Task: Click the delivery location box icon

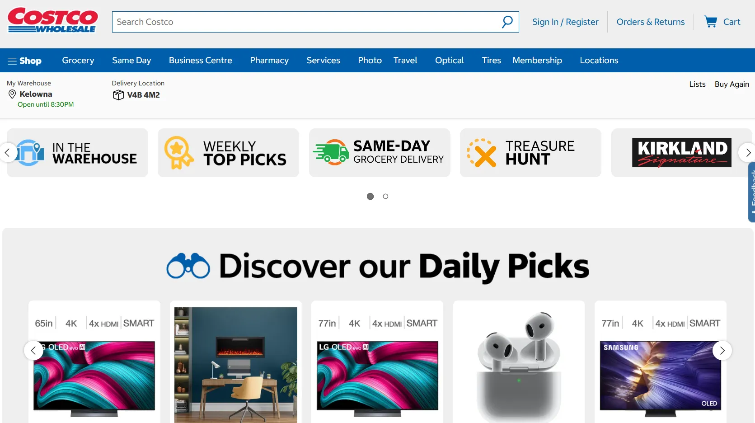Action: point(118,95)
